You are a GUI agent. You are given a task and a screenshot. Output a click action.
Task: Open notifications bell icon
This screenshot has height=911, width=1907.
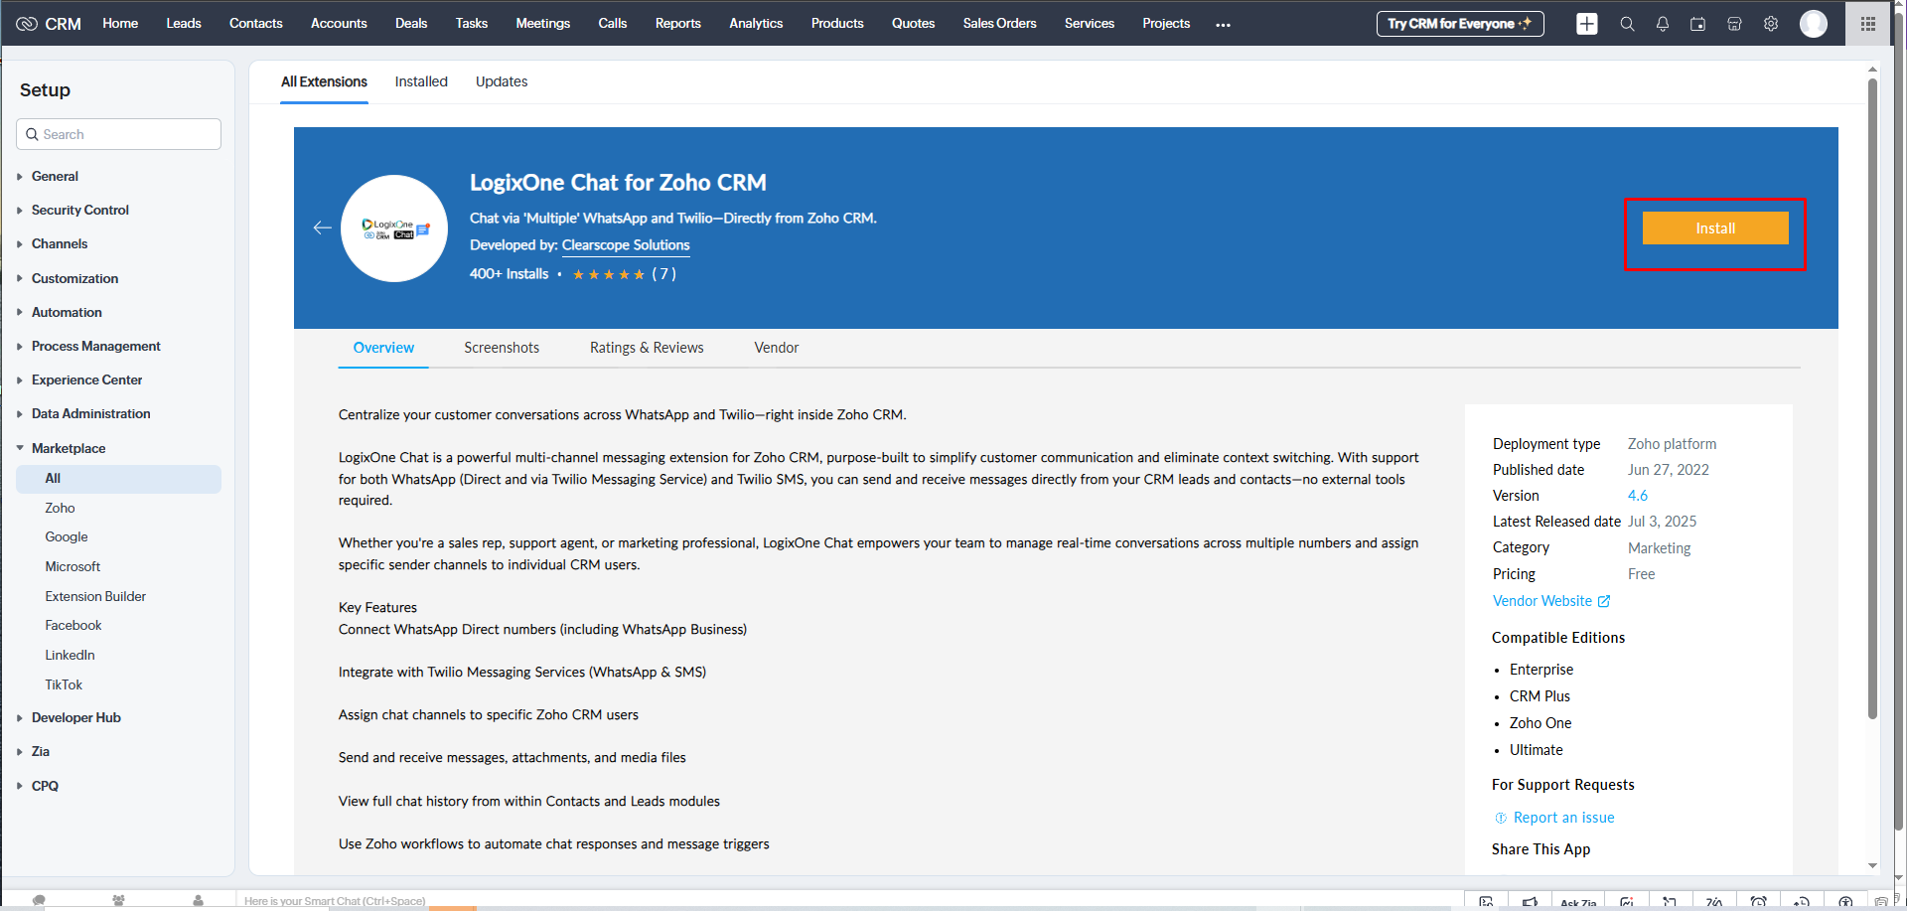pos(1663,24)
